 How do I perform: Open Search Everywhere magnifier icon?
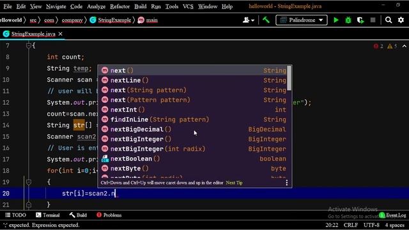(x=389, y=20)
